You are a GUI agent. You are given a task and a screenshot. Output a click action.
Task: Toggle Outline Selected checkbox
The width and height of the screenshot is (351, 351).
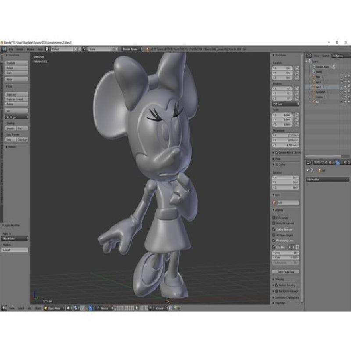click(273, 229)
